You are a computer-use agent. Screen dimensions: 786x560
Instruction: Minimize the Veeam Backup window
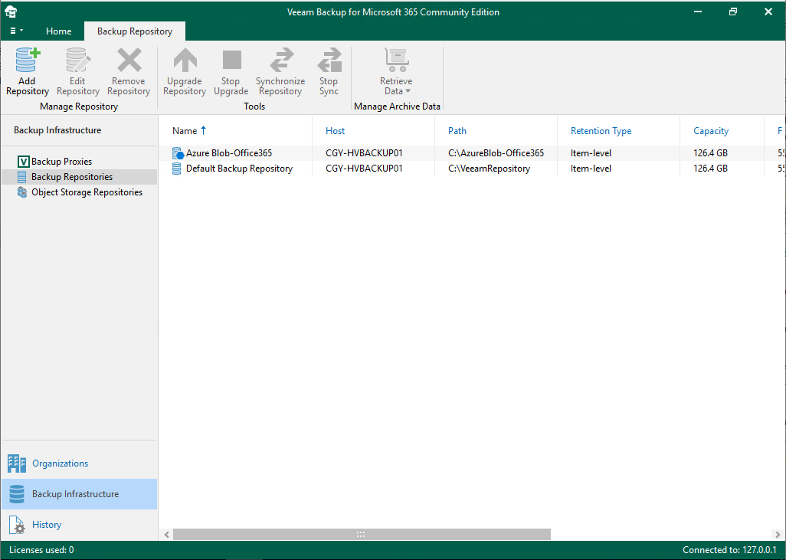tap(698, 11)
